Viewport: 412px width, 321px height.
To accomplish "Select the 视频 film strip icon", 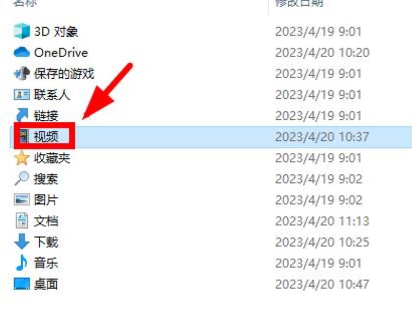I will click(x=24, y=136).
